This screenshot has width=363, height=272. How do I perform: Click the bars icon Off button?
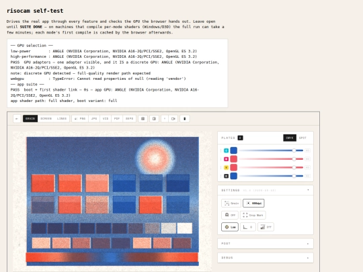pos(266,227)
